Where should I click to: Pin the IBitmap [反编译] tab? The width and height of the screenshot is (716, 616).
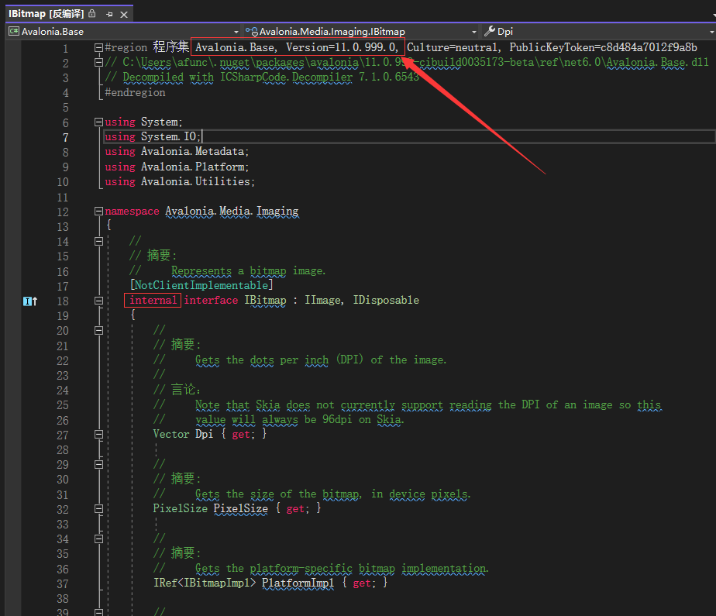(110, 13)
